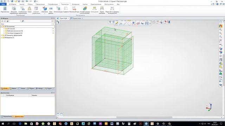The image size is (225, 126).
Task: Toggle visibility of Системы координат
Action: tap(53, 33)
